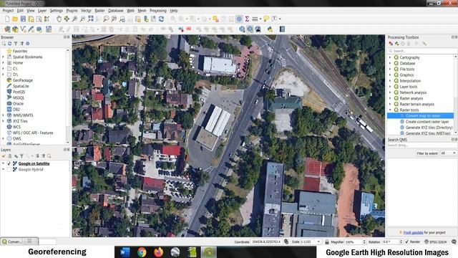Click the Zoom Full extent icon
This screenshot has width=458, height=258.
[91, 19]
